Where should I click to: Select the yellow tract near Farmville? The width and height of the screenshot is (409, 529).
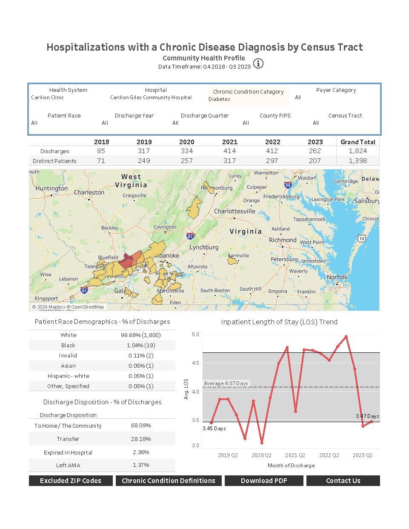pos(232,260)
